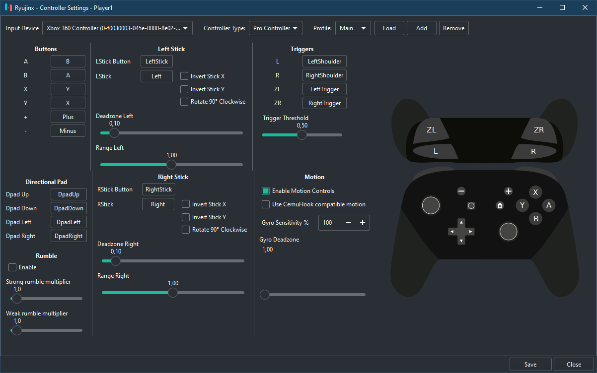Click the home button on the controller diagram

[500, 205]
